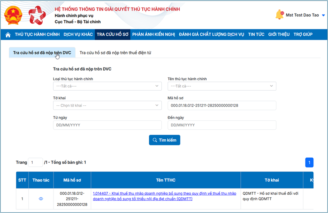The width and height of the screenshot is (328, 213).
Task: Open the Tờ khai dropdown
Action: pyautogui.click(x=107, y=105)
